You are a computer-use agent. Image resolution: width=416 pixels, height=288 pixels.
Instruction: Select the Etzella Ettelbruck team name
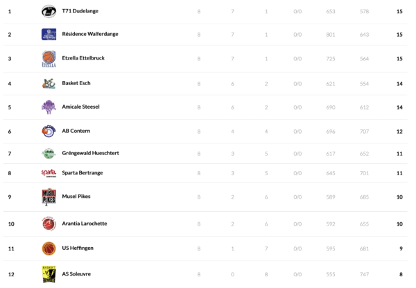[x=83, y=58]
